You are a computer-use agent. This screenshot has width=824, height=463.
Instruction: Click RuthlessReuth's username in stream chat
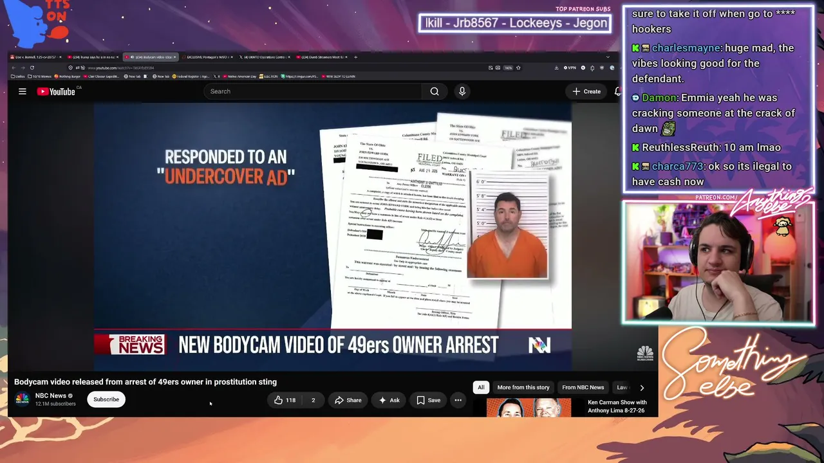click(x=679, y=147)
